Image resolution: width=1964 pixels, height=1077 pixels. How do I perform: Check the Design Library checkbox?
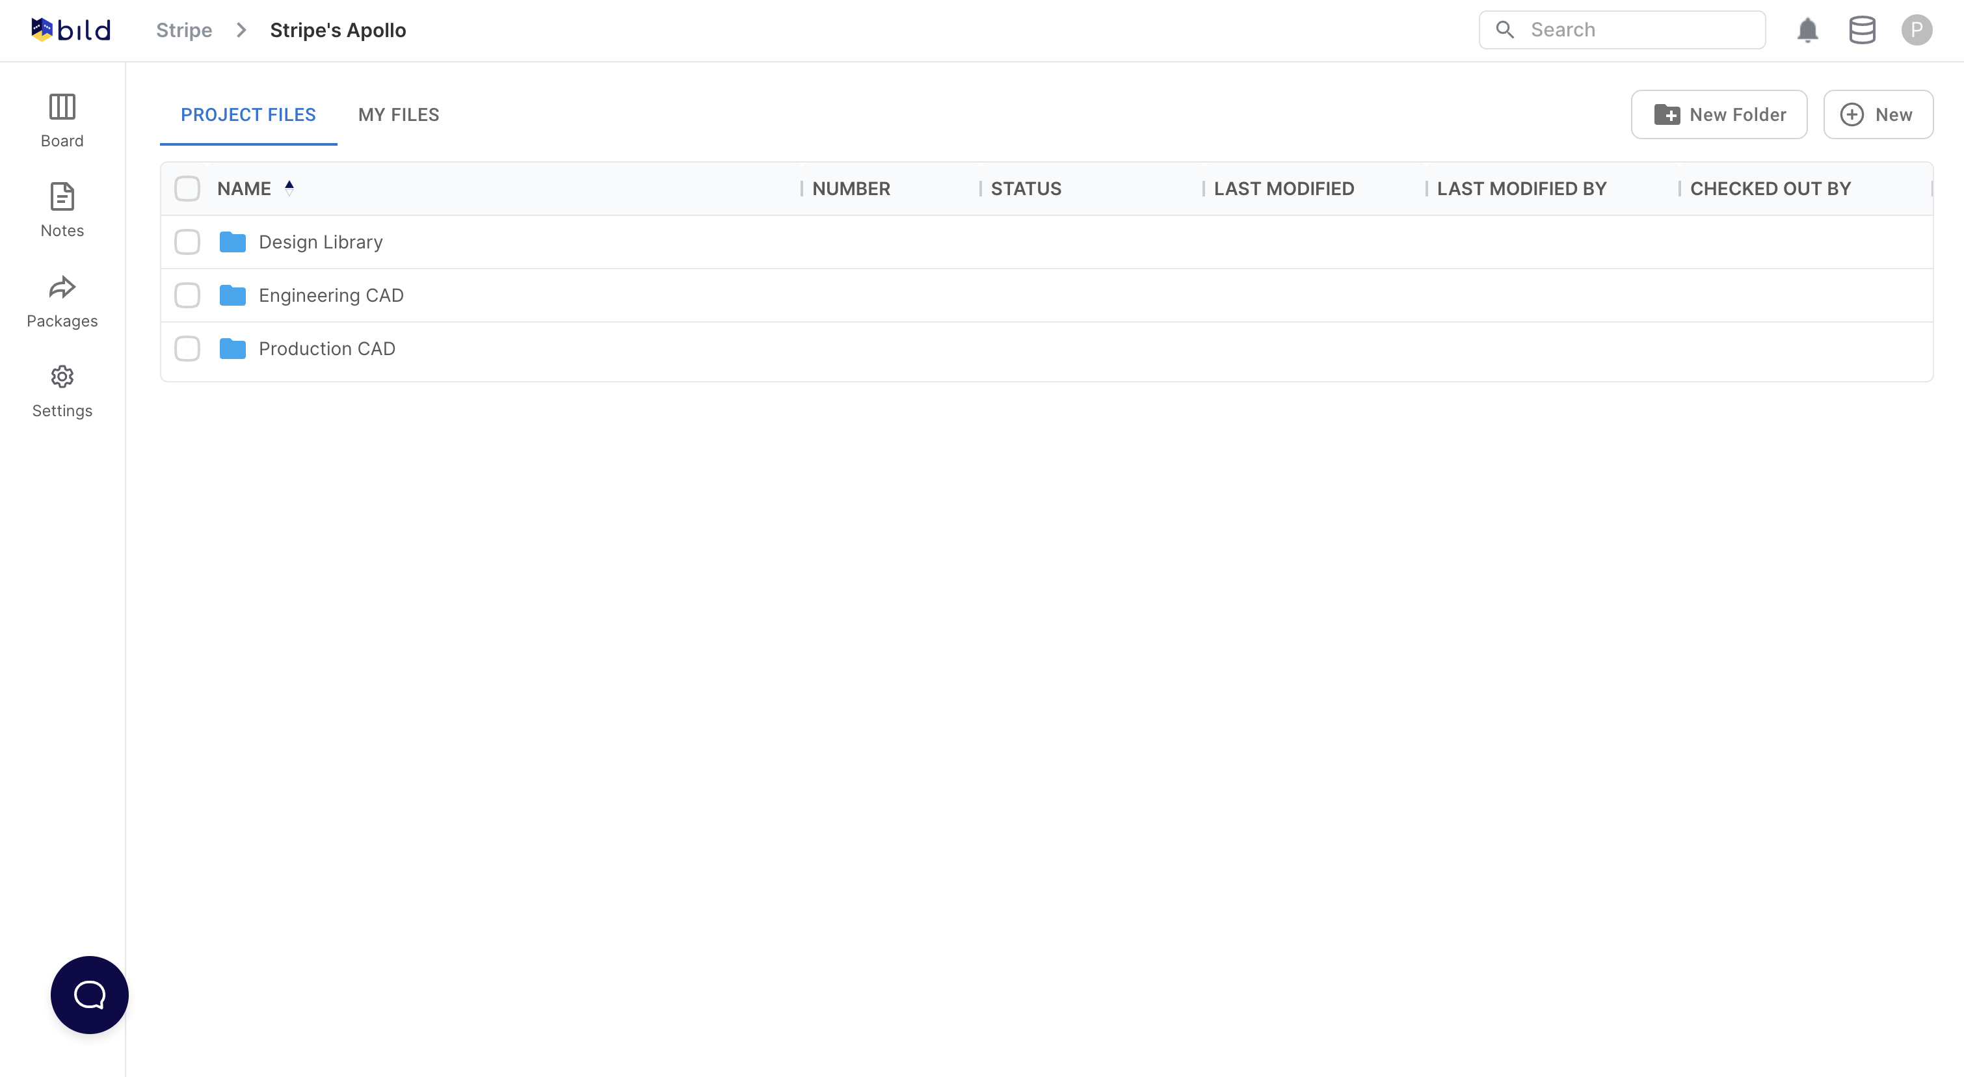coord(187,242)
